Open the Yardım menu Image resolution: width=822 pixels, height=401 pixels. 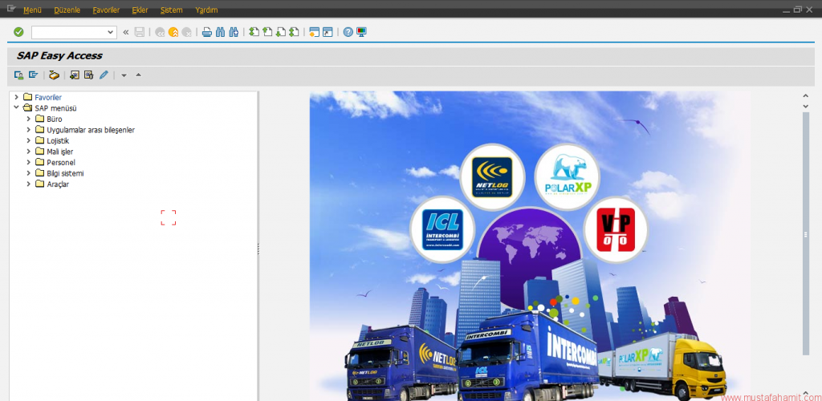(x=206, y=10)
